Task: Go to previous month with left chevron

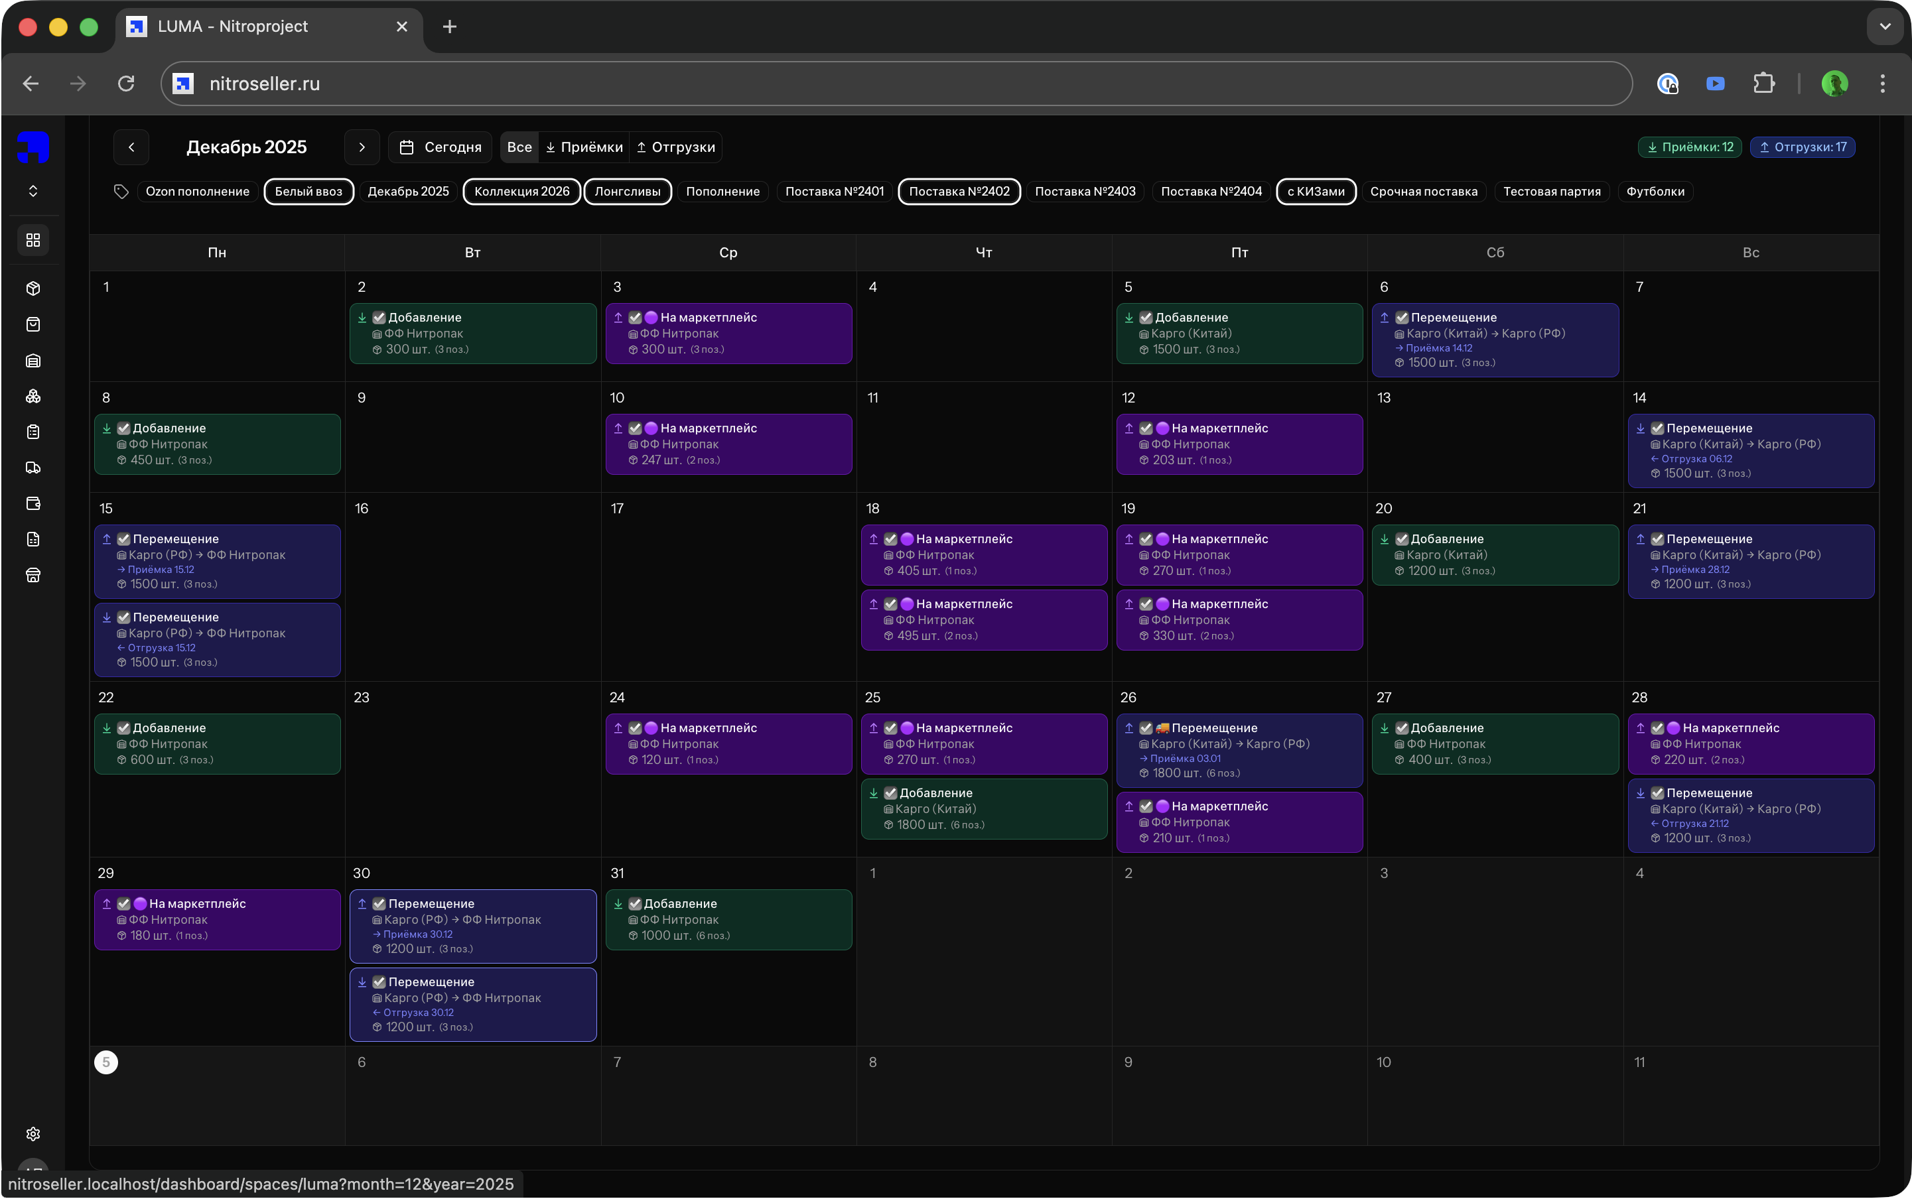Action: (x=132, y=147)
